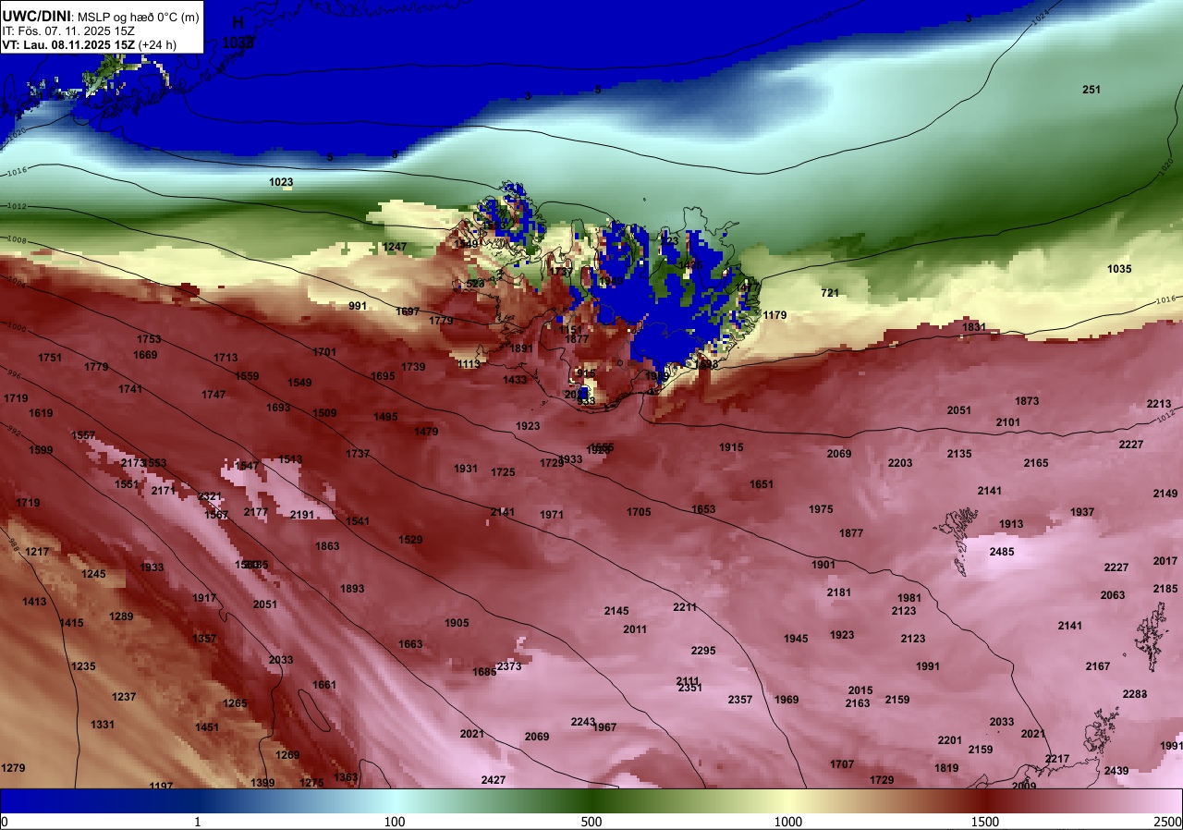
Task: Click the 2203 height value
Action: tap(900, 463)
